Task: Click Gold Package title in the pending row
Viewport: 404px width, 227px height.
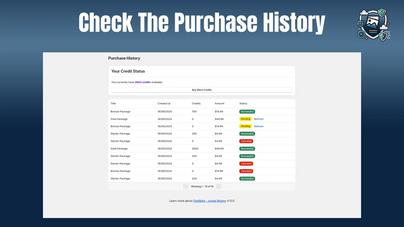Action: [x=119, y=119]
